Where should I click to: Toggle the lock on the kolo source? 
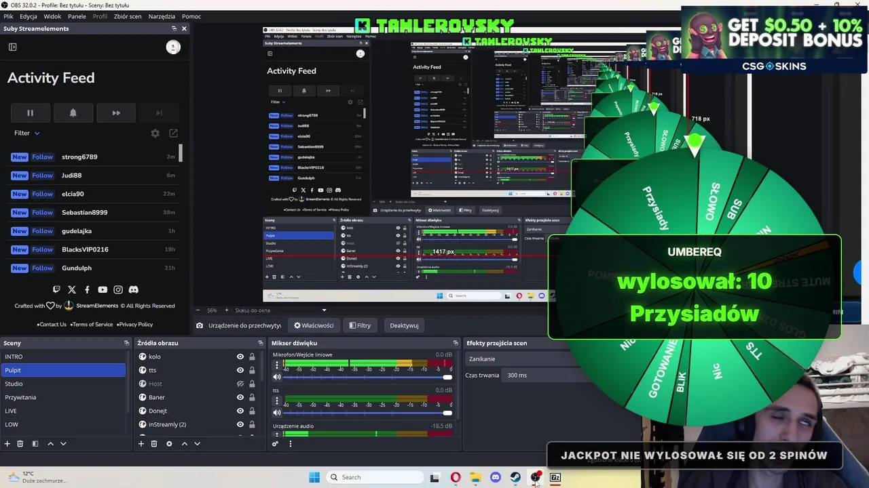pos(252,357)
